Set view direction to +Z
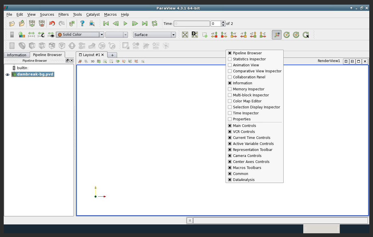373x237 pixels. click(253, 35)
